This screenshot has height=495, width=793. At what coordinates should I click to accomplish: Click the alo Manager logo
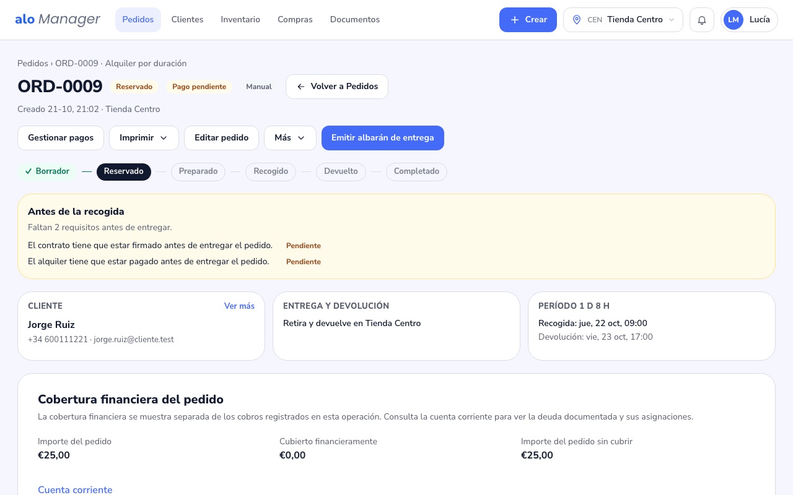(x=58, y=20)
